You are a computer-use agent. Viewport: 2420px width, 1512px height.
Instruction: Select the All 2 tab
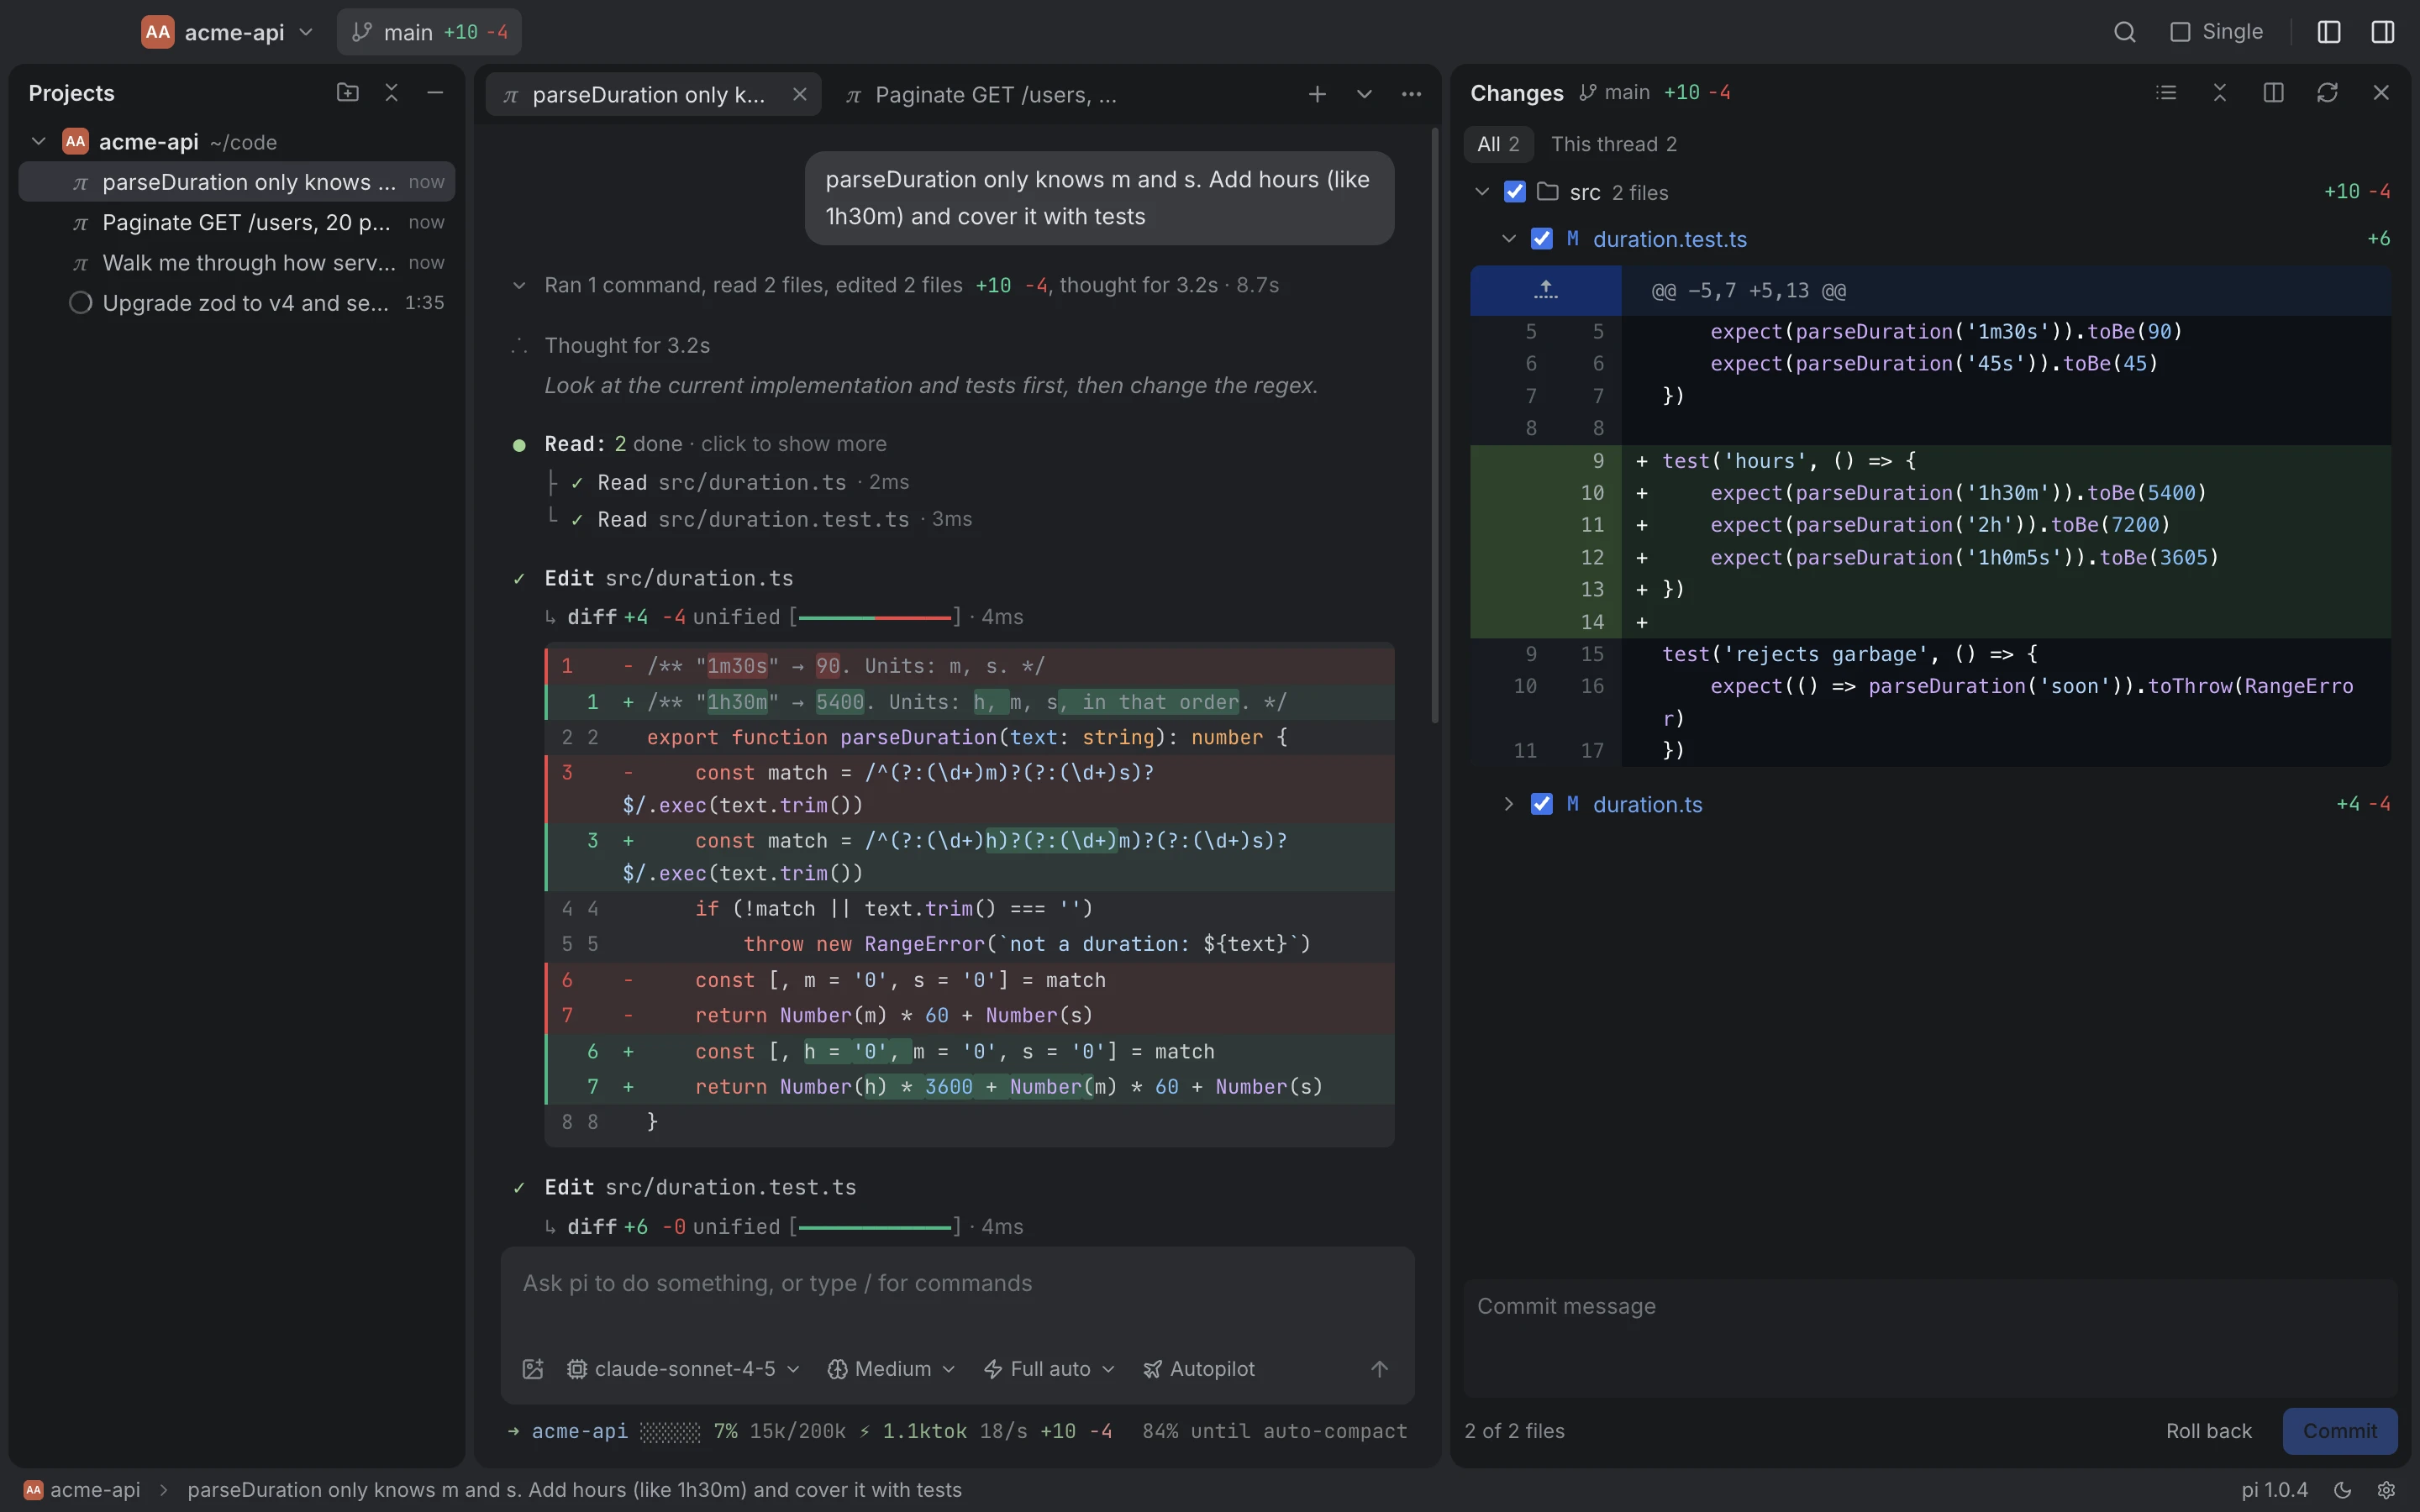[x=1498, y=144]
